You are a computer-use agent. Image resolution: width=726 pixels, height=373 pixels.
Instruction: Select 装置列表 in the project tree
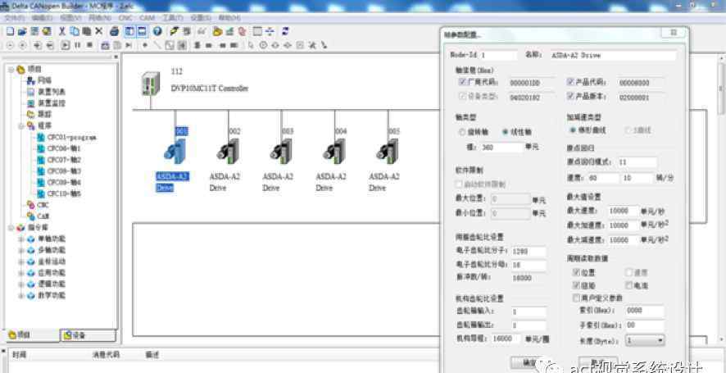(x=52, y=92)
